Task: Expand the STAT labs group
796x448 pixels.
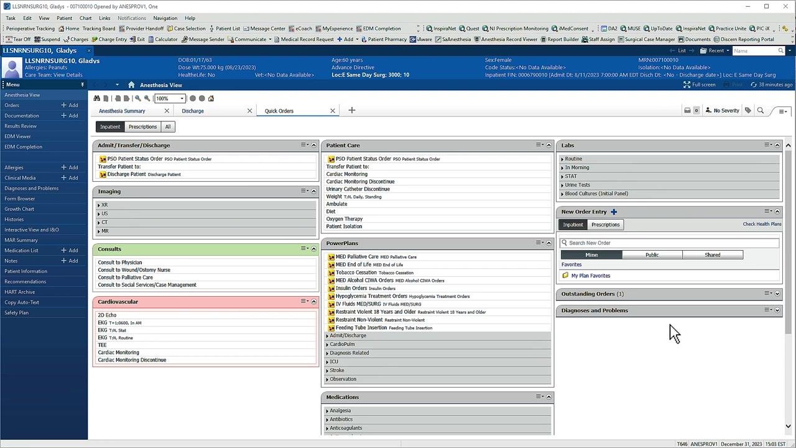Action: point(669,176)
